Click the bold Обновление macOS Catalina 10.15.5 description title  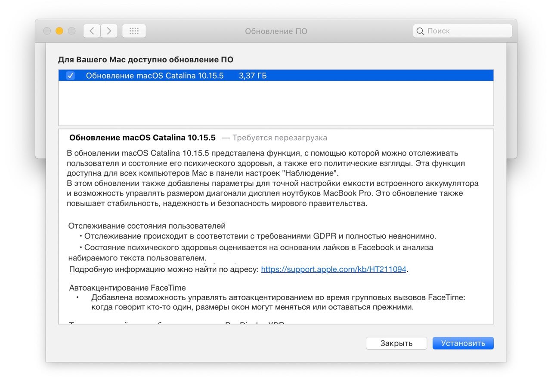point(142,138)
